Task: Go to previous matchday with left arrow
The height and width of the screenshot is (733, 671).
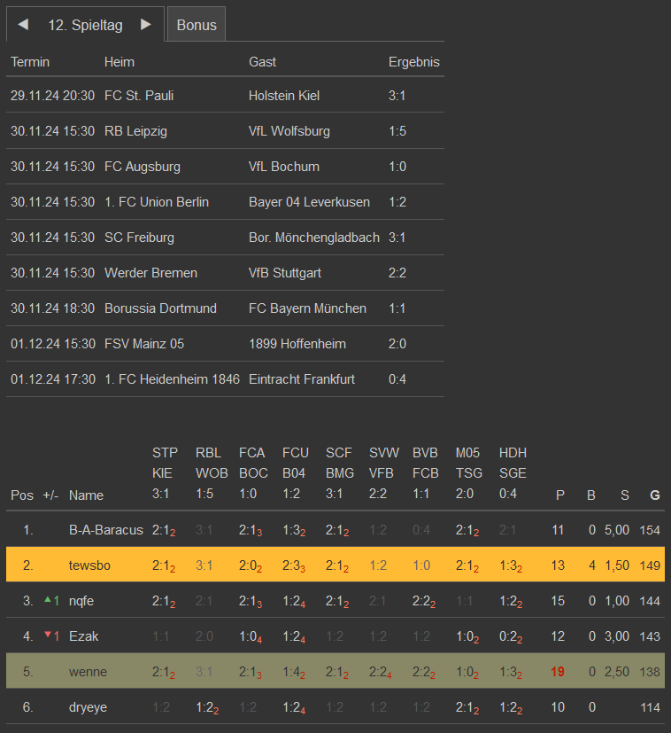Action: click(23, 25)
